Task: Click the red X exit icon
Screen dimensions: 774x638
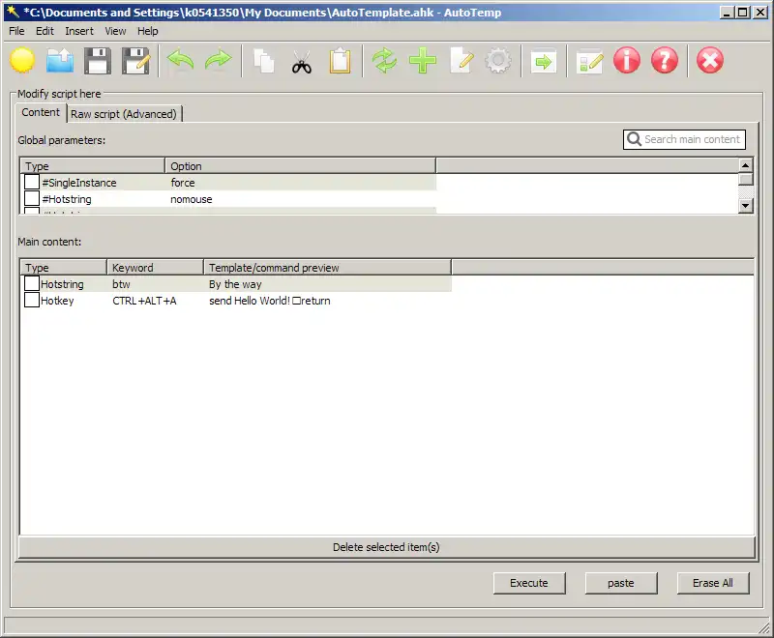Action: click(x=710, y=61)
